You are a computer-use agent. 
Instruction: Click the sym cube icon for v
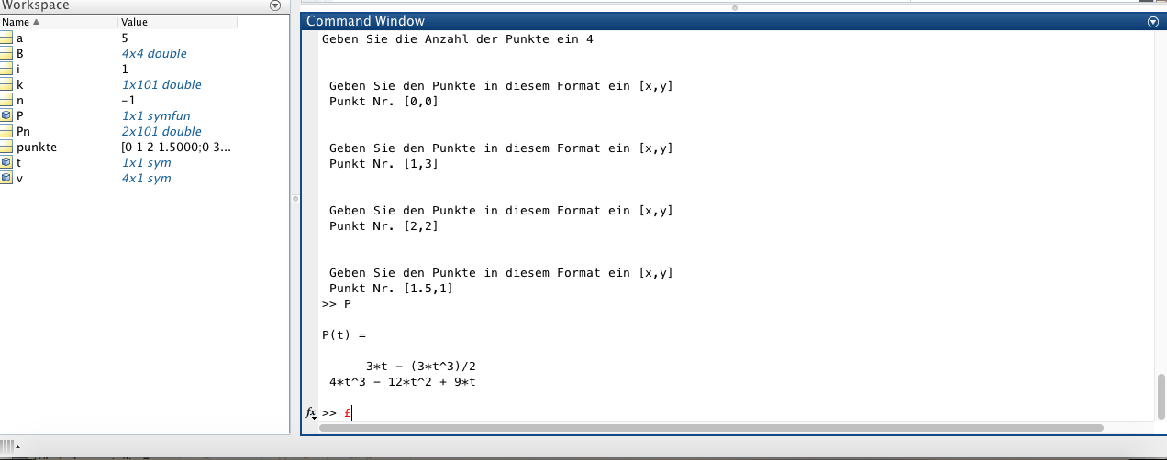pyautogui.click(x=6, y=179)
